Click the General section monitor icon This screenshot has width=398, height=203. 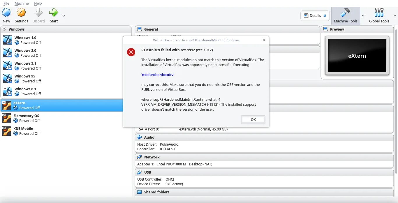tap(140, 29)
